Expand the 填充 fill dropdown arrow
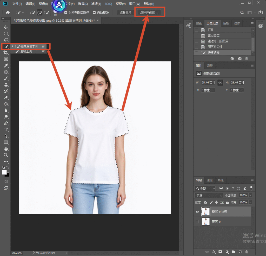 coord(250,202)
